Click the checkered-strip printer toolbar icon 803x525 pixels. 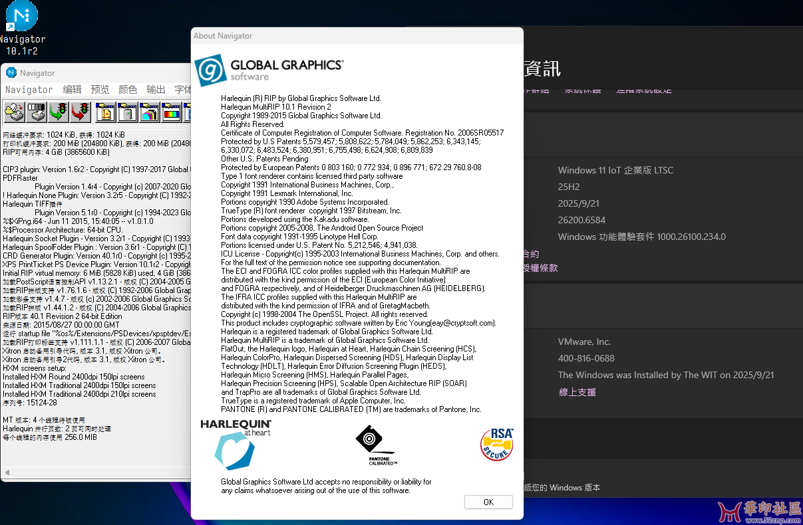pyautogui.click(x=37, y=112)
